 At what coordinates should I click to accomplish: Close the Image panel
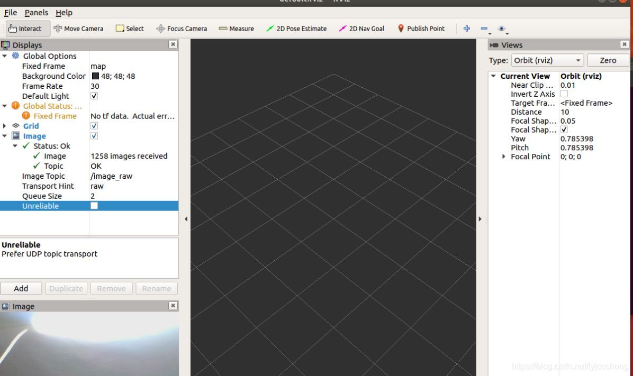pyautogui.click(x=173, y=306)
